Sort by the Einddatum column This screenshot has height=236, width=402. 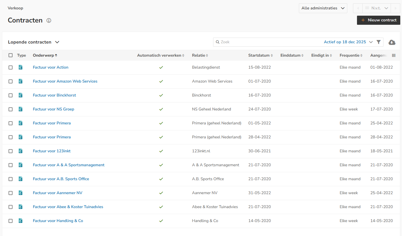click(x=292, y=56)
